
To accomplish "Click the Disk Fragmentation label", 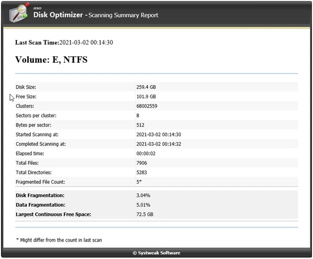I will (x=40, y=196).
